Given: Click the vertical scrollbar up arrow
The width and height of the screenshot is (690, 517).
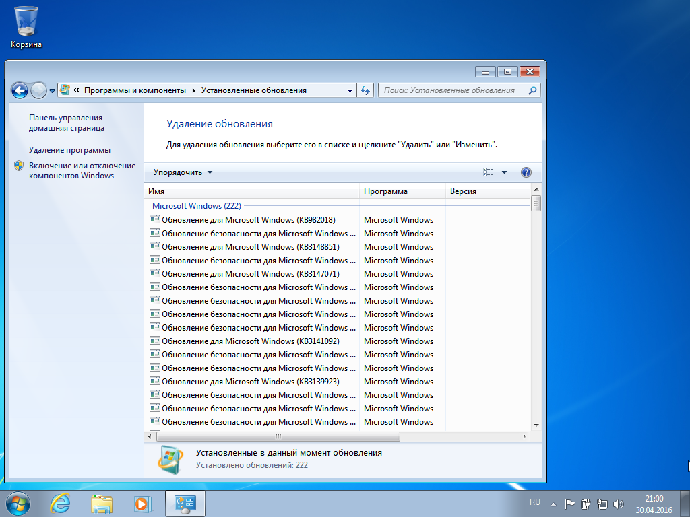Looking at the screenshot, I should (x=536, y=189).
